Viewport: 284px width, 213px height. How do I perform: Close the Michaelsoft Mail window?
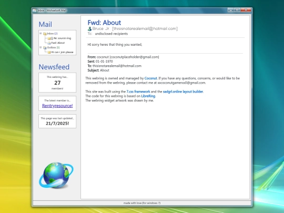coord(246,10)
